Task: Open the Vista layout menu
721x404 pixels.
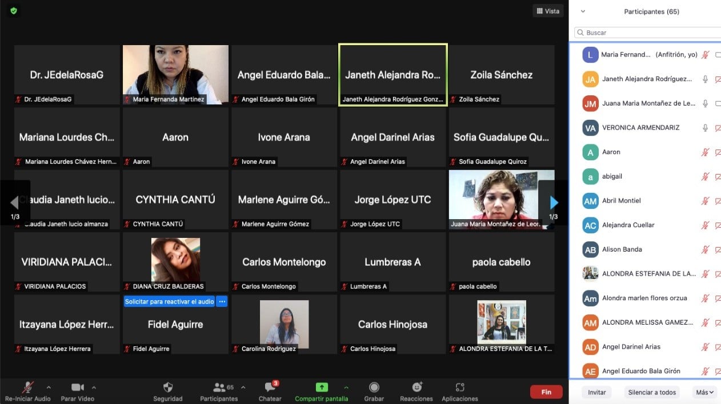Action: (x=547, y=11)
